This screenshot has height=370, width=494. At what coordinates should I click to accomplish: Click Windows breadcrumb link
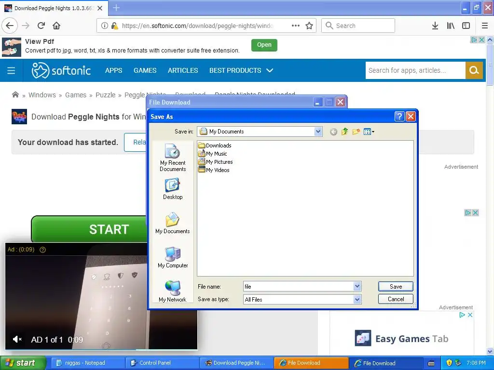pyautogui.click(x=42, y=95)
